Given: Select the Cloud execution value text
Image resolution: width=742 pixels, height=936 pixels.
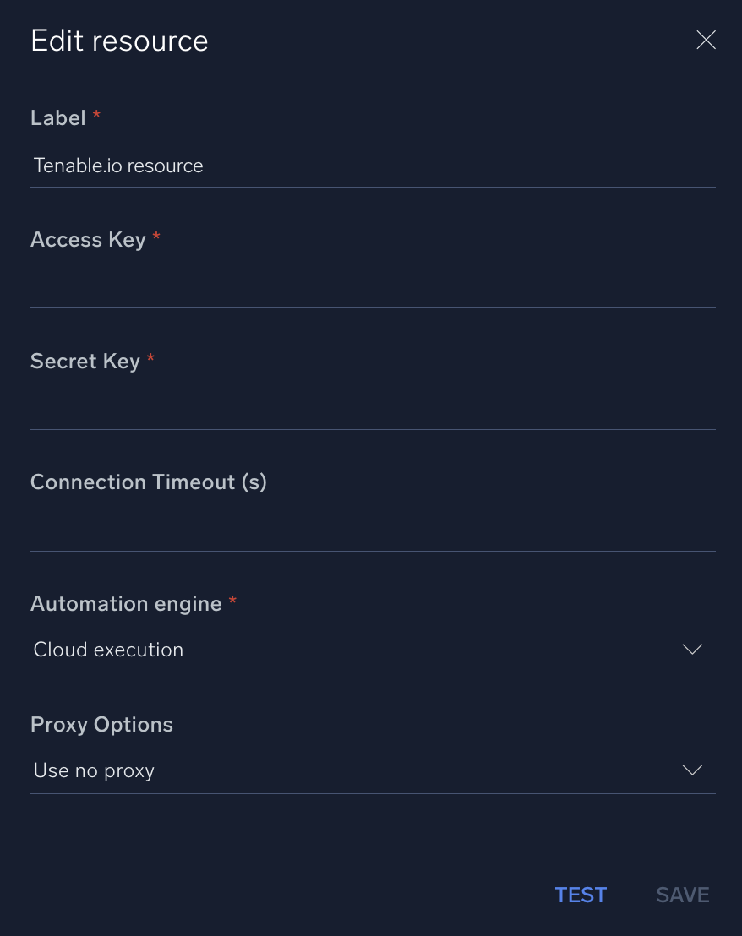Looking at the screenshot, I should click(x=108, y=649).
